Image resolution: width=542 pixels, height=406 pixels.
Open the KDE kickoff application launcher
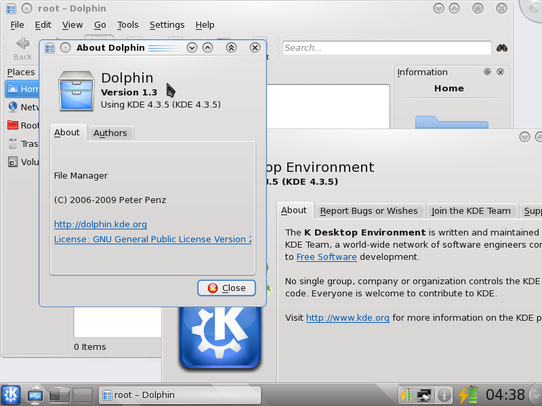point(11,394)
